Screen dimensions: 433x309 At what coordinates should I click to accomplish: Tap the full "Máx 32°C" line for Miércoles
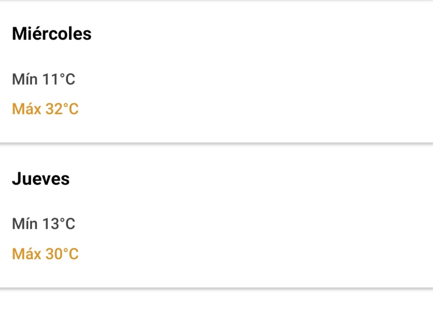point(45,109)
